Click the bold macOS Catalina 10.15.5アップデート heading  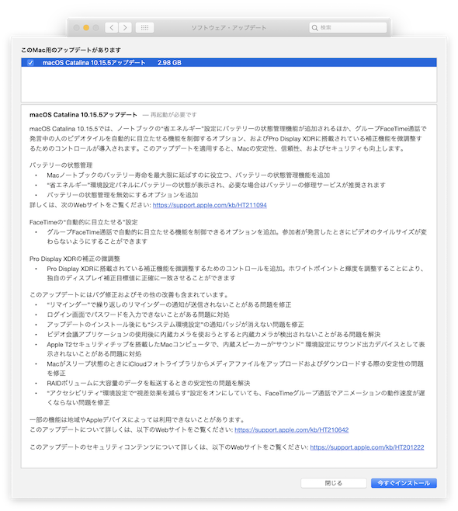(x=83, y=115)
